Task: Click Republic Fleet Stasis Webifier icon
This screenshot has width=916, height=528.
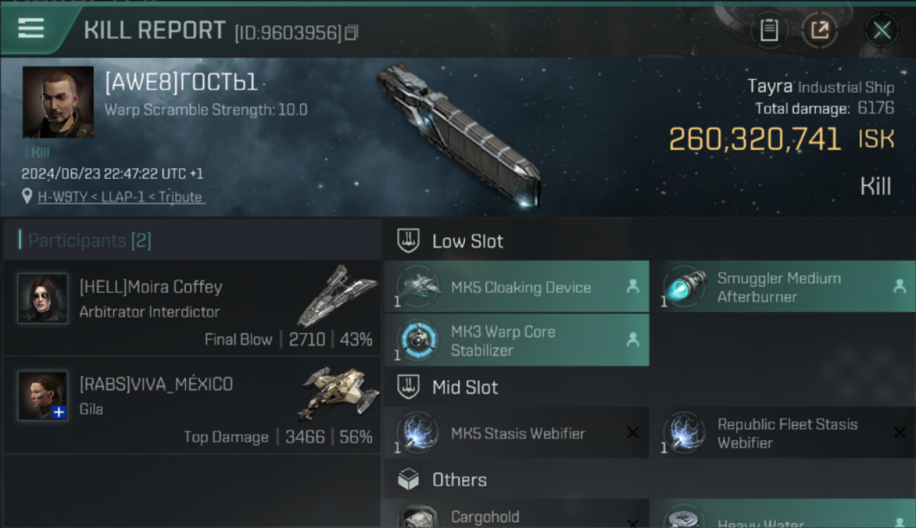Action: coord(685,432)
